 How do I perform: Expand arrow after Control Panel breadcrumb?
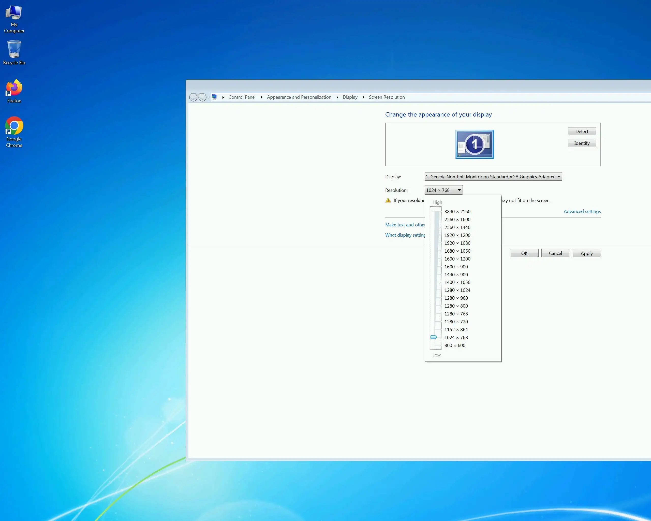point(261,97)
